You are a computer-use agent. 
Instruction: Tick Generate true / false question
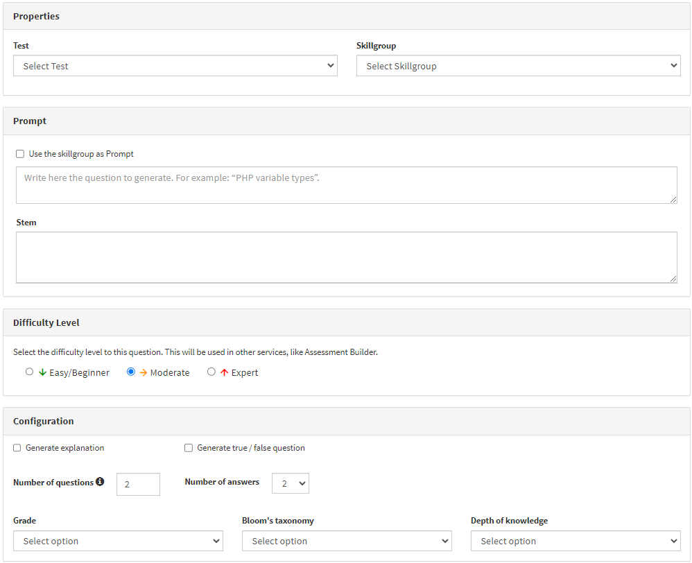coord(189,448)
